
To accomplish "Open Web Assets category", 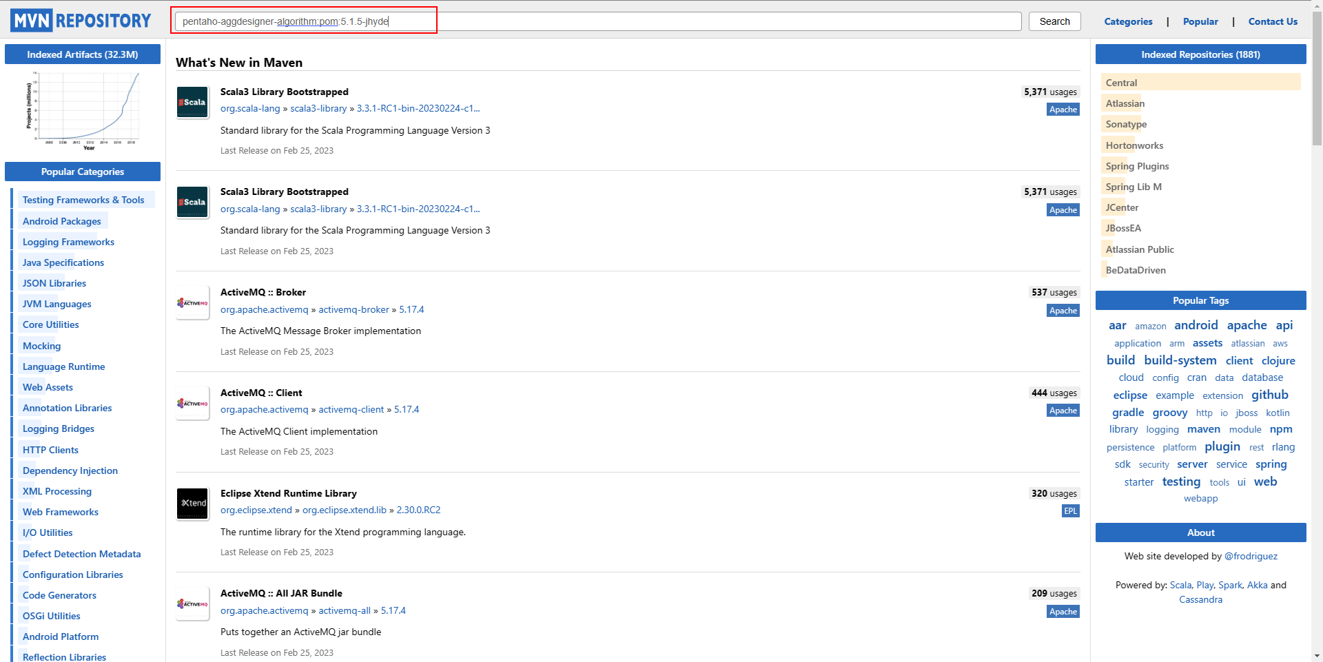I will pyautogui.click(x=48, y=387).
